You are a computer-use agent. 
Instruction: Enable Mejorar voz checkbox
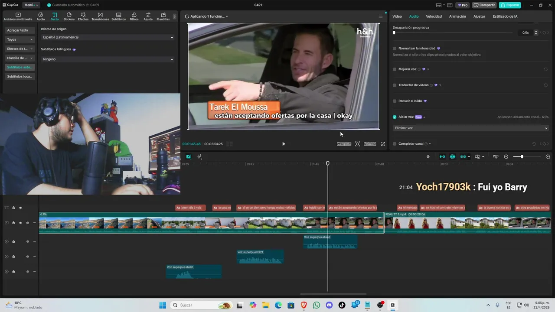coord(395,69)
